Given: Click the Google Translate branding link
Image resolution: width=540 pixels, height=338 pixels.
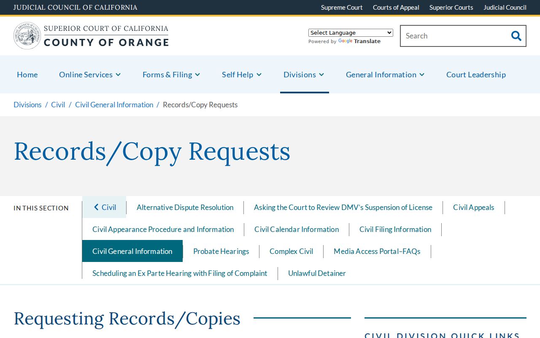Looking at the screenshot, I should click(x=359, y=41).
